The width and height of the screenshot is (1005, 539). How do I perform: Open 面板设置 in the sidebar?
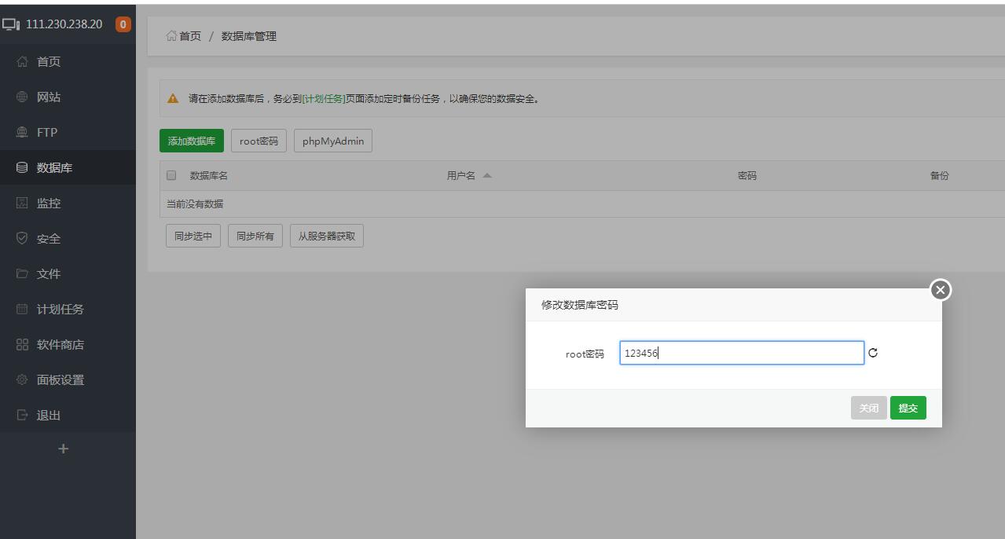pyautogui.click(x=60, y=380)
